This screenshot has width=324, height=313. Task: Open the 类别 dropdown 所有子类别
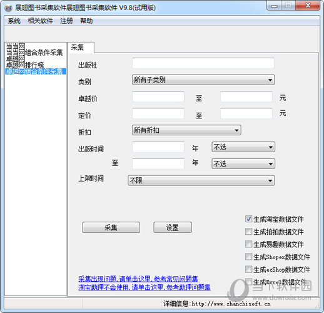pyautogui.click(x=203, y=80)
